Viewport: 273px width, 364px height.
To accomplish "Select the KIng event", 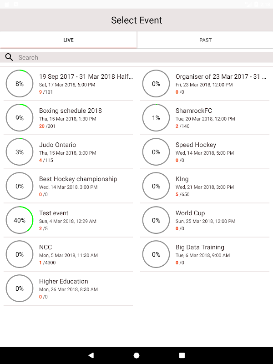I will coord(182,179).
